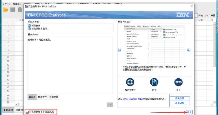This screenshot has width=218, height=115.
Task: Select row 15 header in the data editor
Action: [8, 76]
